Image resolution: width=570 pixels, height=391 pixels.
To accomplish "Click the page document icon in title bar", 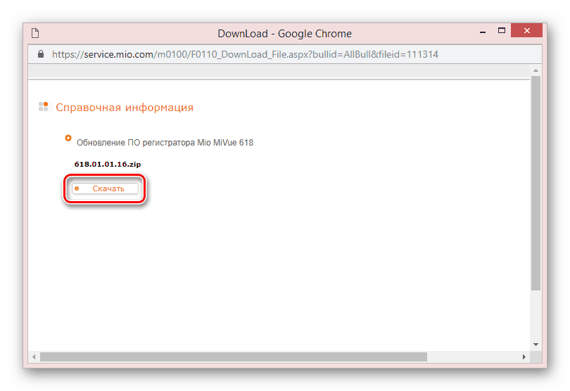I will click(x=35, y=33).
